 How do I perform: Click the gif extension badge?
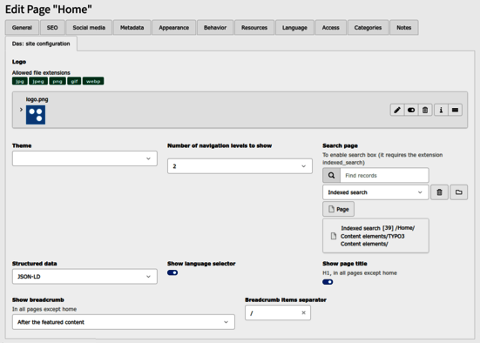click(74, 81)
